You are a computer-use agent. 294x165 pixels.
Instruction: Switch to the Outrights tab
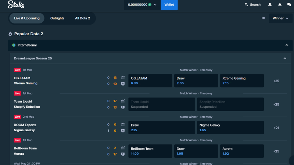coord(57,18)
